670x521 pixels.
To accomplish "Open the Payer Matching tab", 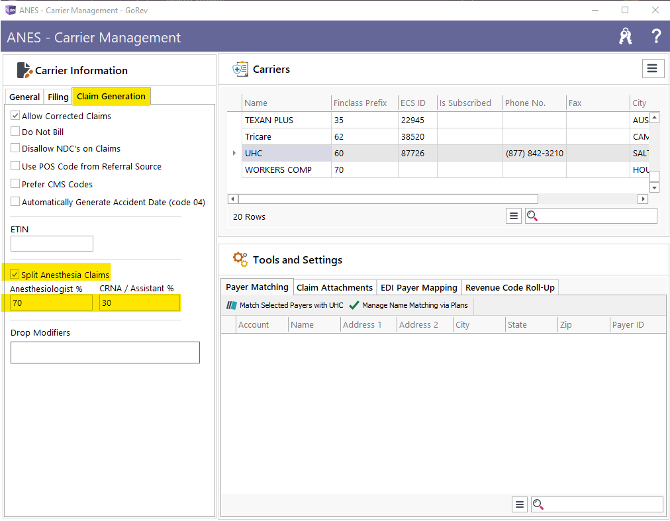I will (x=258, y=287).
